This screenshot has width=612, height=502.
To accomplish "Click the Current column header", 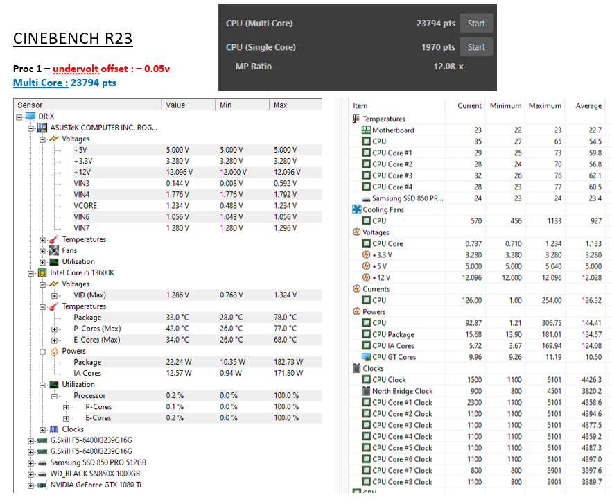I will 465,105.
